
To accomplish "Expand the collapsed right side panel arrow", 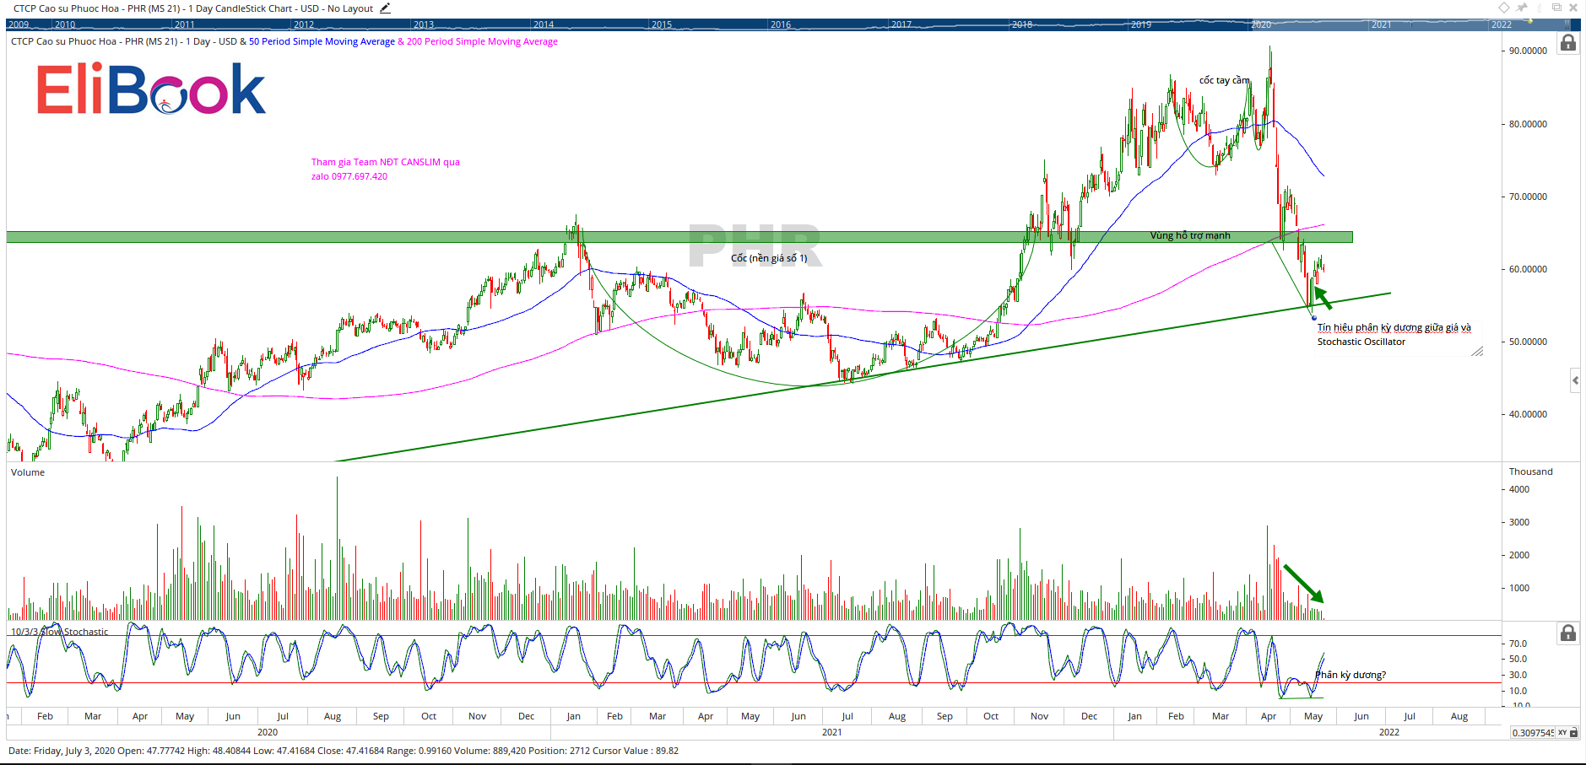I will [1575, 381].
